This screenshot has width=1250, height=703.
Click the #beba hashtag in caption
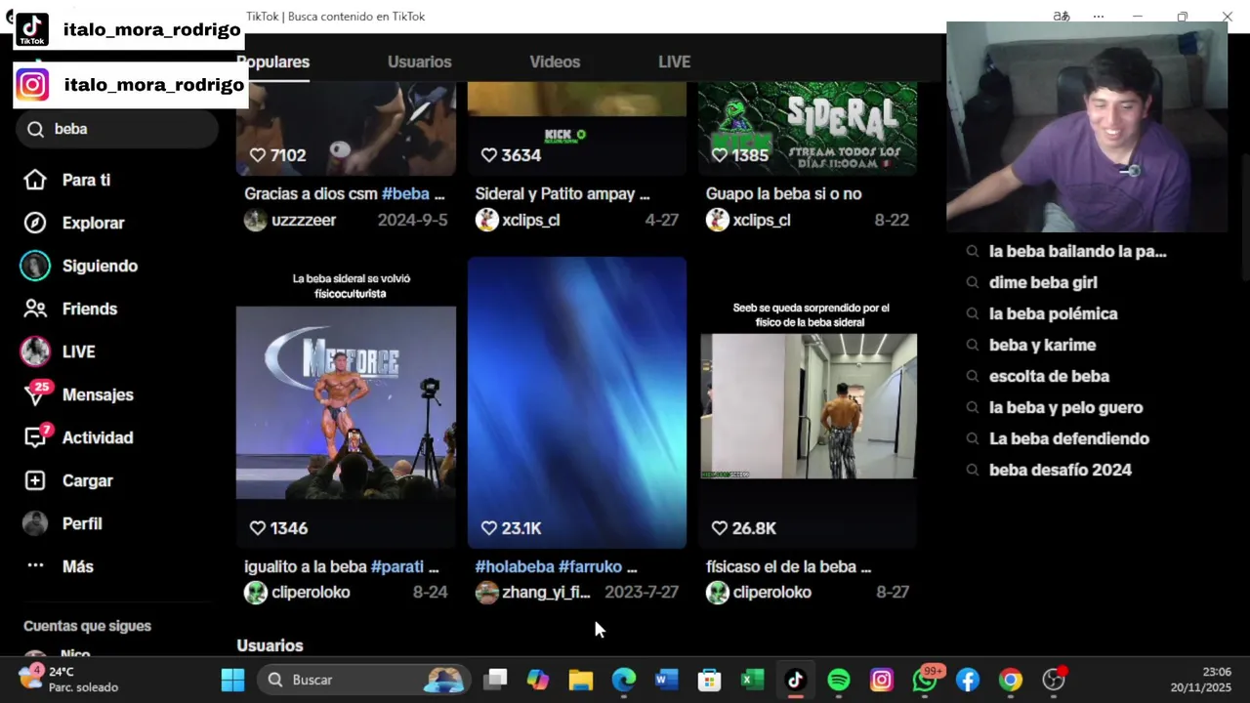coord(405,193)
